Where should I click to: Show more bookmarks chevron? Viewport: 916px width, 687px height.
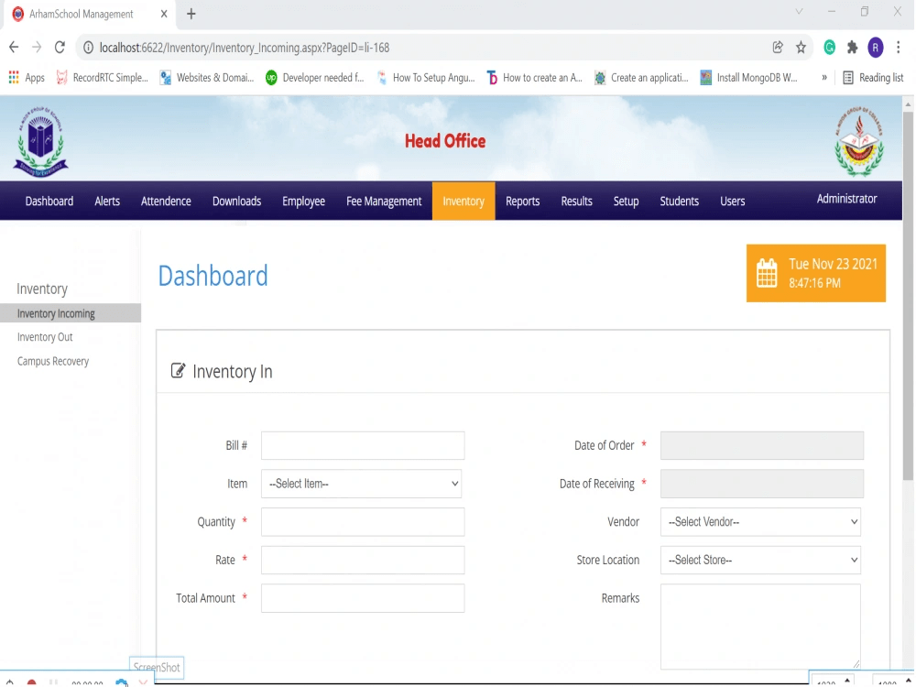point(824,77)
